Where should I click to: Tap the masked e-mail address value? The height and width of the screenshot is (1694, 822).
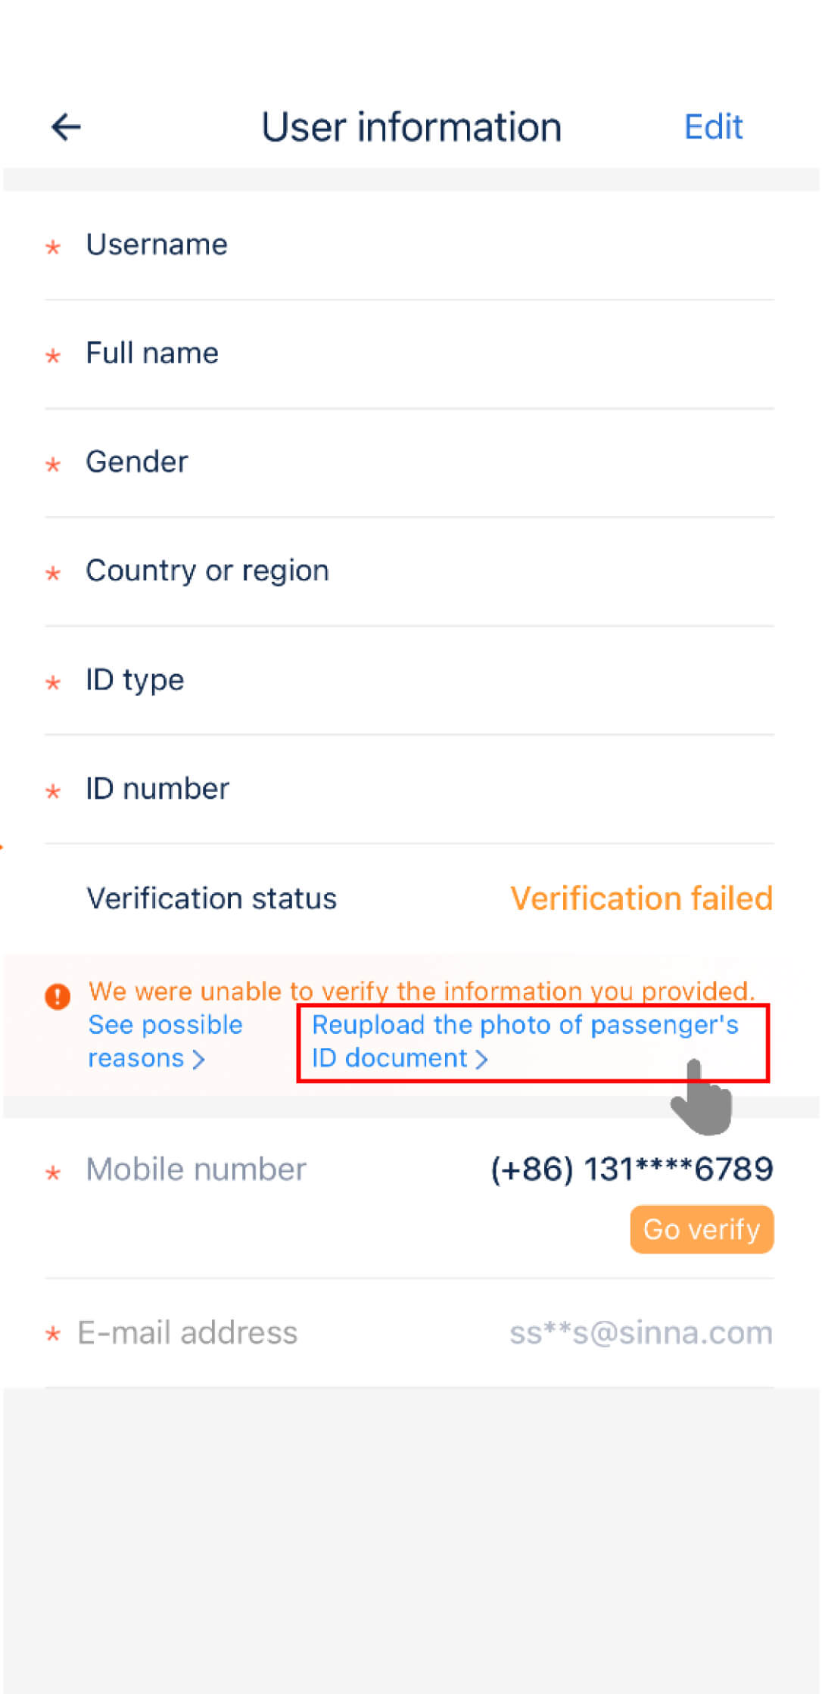640,1333
